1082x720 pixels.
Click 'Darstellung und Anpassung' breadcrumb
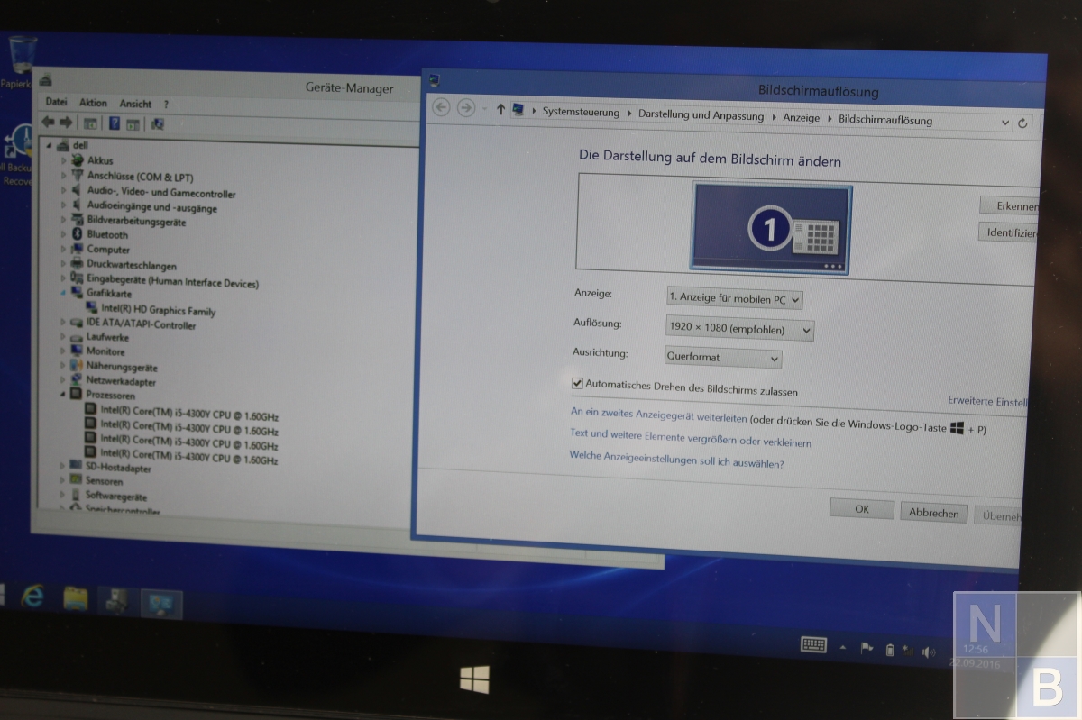click(x=701, y=115)
